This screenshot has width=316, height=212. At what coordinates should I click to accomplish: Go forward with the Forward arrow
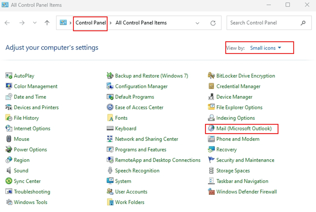(22, 23)
